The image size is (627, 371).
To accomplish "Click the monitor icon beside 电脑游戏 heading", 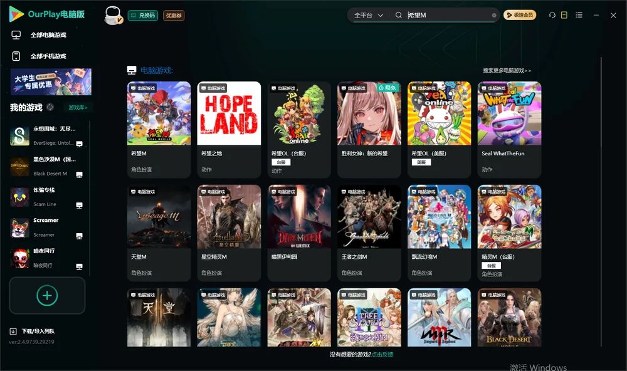I will (132, 70).
